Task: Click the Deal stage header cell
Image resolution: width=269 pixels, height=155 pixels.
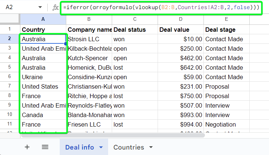Action: coord(226,30)
